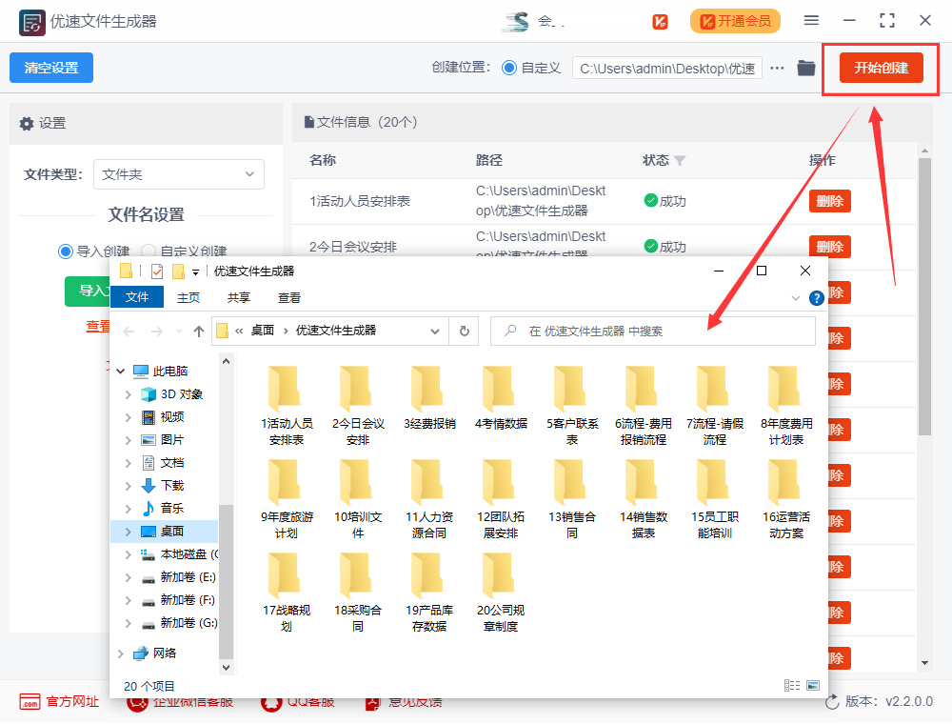952x724 pixels.
Task: Click the output folder open icon
Action: [x=806, y=68]
